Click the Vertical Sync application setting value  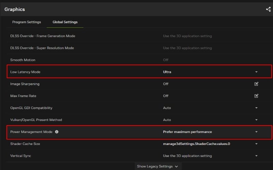[x=187, y=156]
